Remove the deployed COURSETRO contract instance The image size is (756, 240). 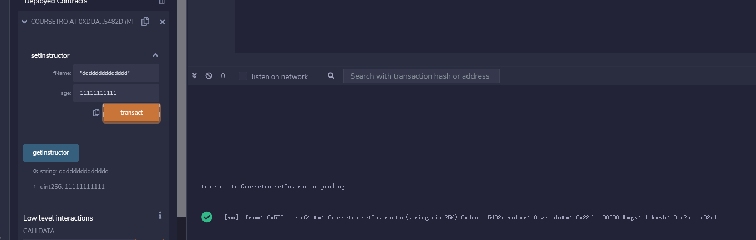(163, 22)
